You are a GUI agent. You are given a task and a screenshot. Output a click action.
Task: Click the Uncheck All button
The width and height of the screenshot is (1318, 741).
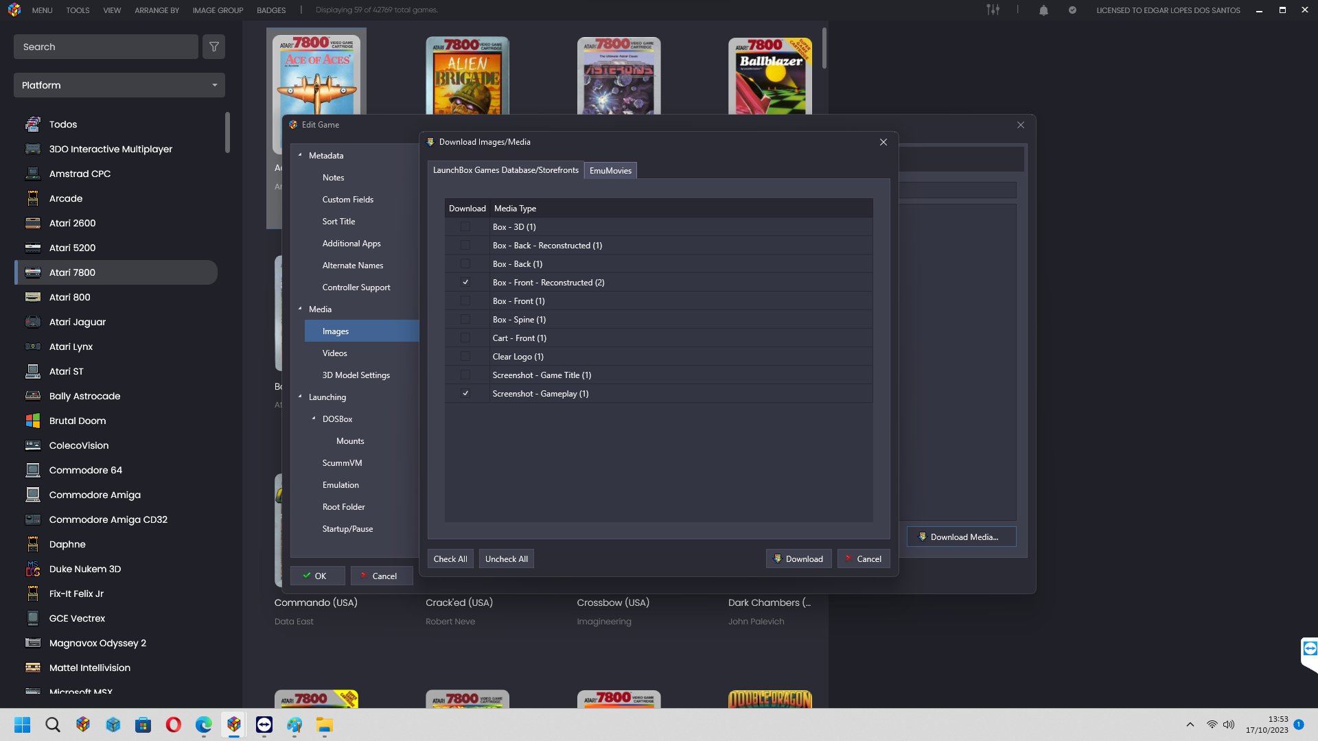pos(507,558)
